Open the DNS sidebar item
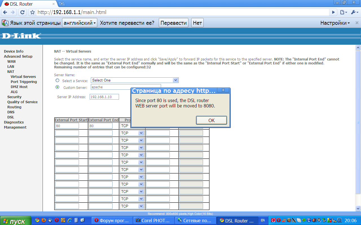 tap(11, 112)
